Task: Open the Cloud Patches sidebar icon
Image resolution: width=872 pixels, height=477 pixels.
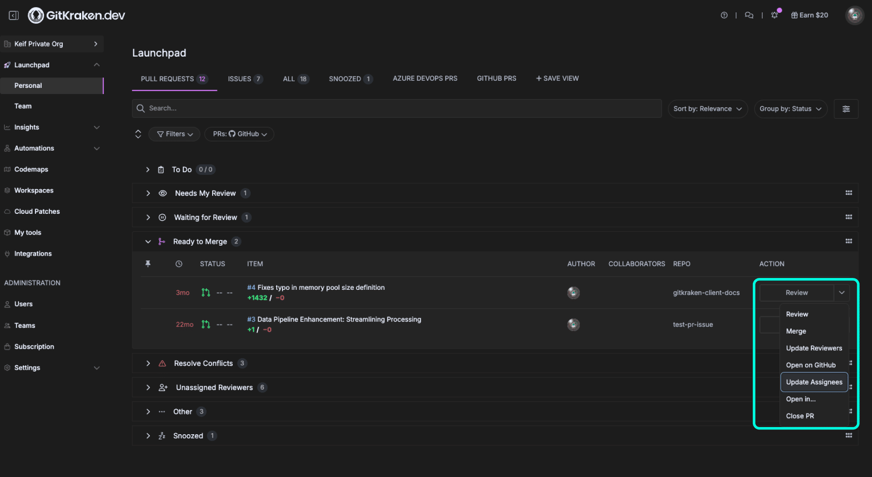Action: tap(7, 211)
